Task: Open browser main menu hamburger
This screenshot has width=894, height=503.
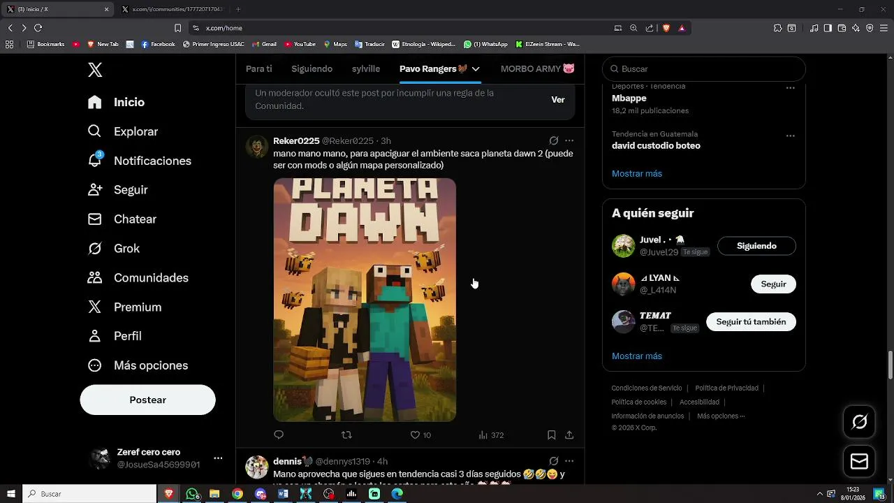Action: pos(883,28)
